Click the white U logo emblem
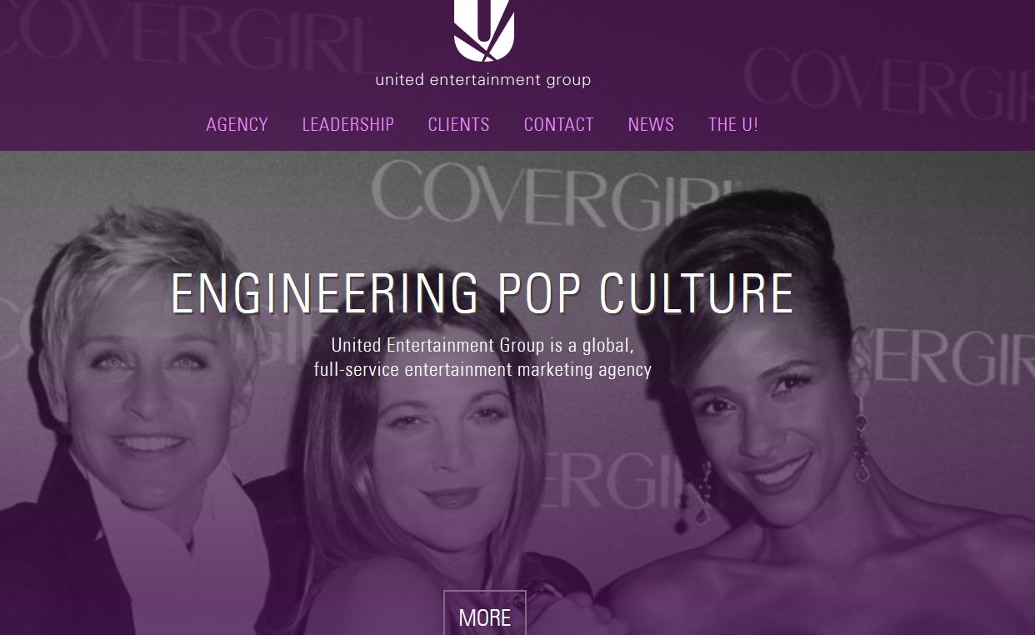1035x635 pixels. pyautogui.click(x=483, y=30)
